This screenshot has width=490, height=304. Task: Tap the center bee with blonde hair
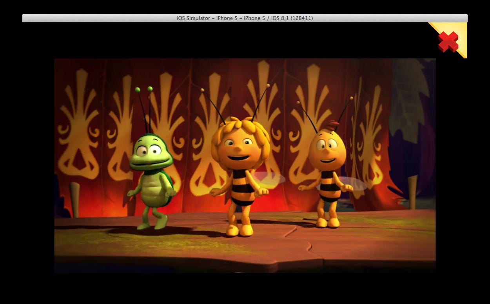(240, 144)
